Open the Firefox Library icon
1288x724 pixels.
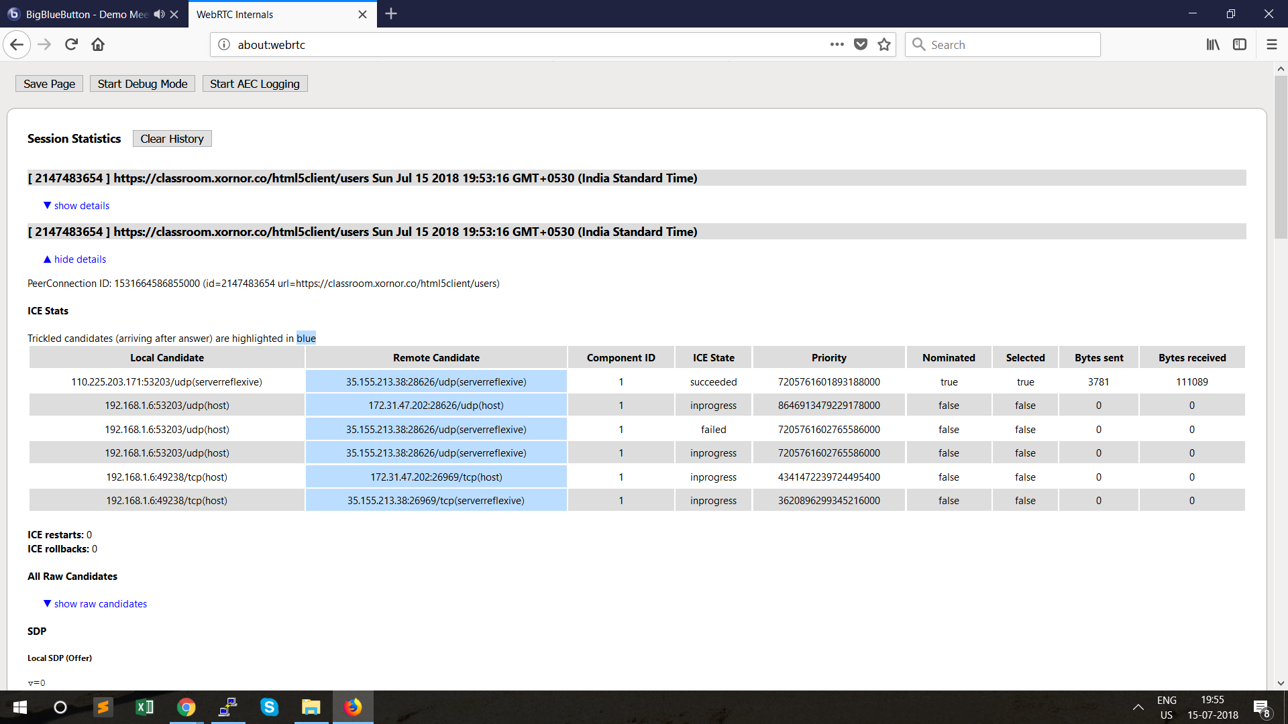(1213, 44)
